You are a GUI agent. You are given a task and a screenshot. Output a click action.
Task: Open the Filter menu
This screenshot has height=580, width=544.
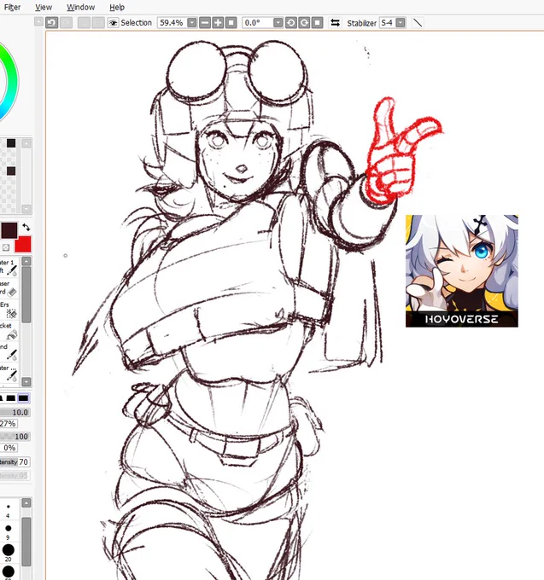point(12,7)
